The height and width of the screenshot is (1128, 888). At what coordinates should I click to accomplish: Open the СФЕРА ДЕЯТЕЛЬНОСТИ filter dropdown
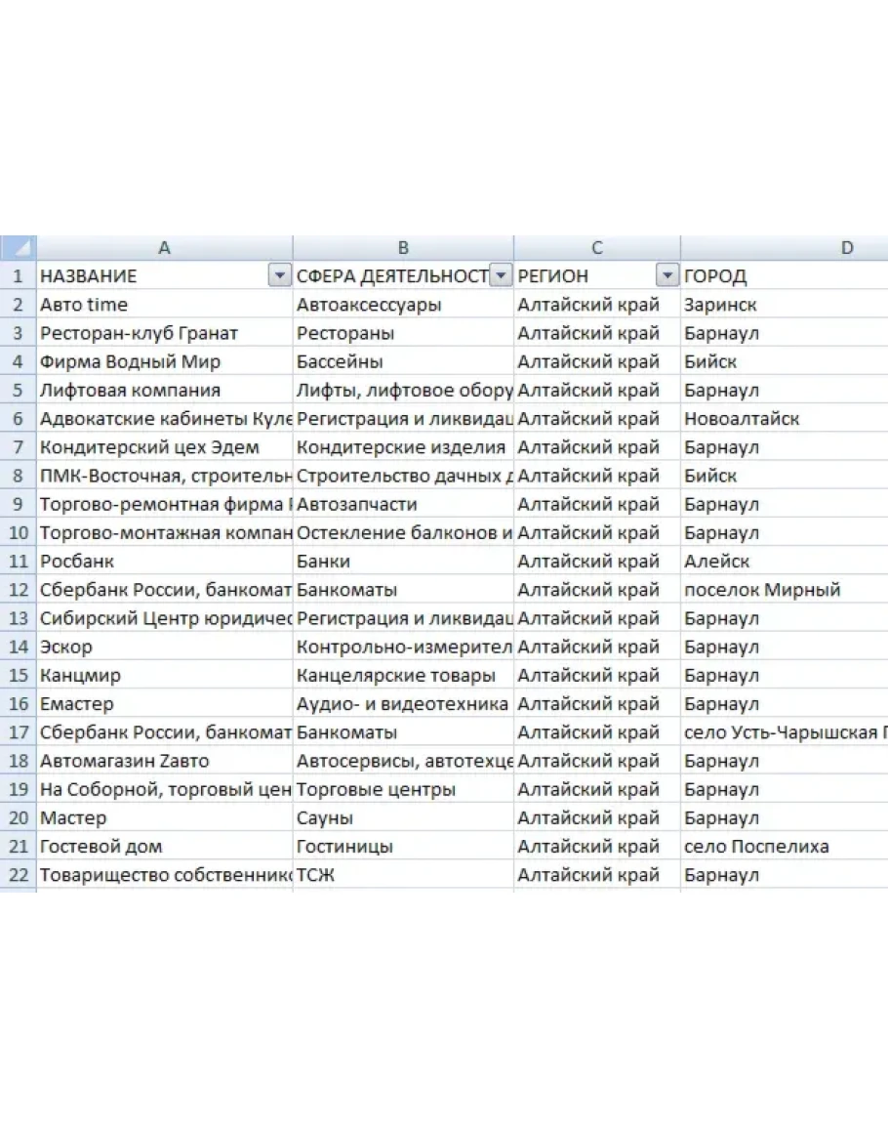point(501,276)
